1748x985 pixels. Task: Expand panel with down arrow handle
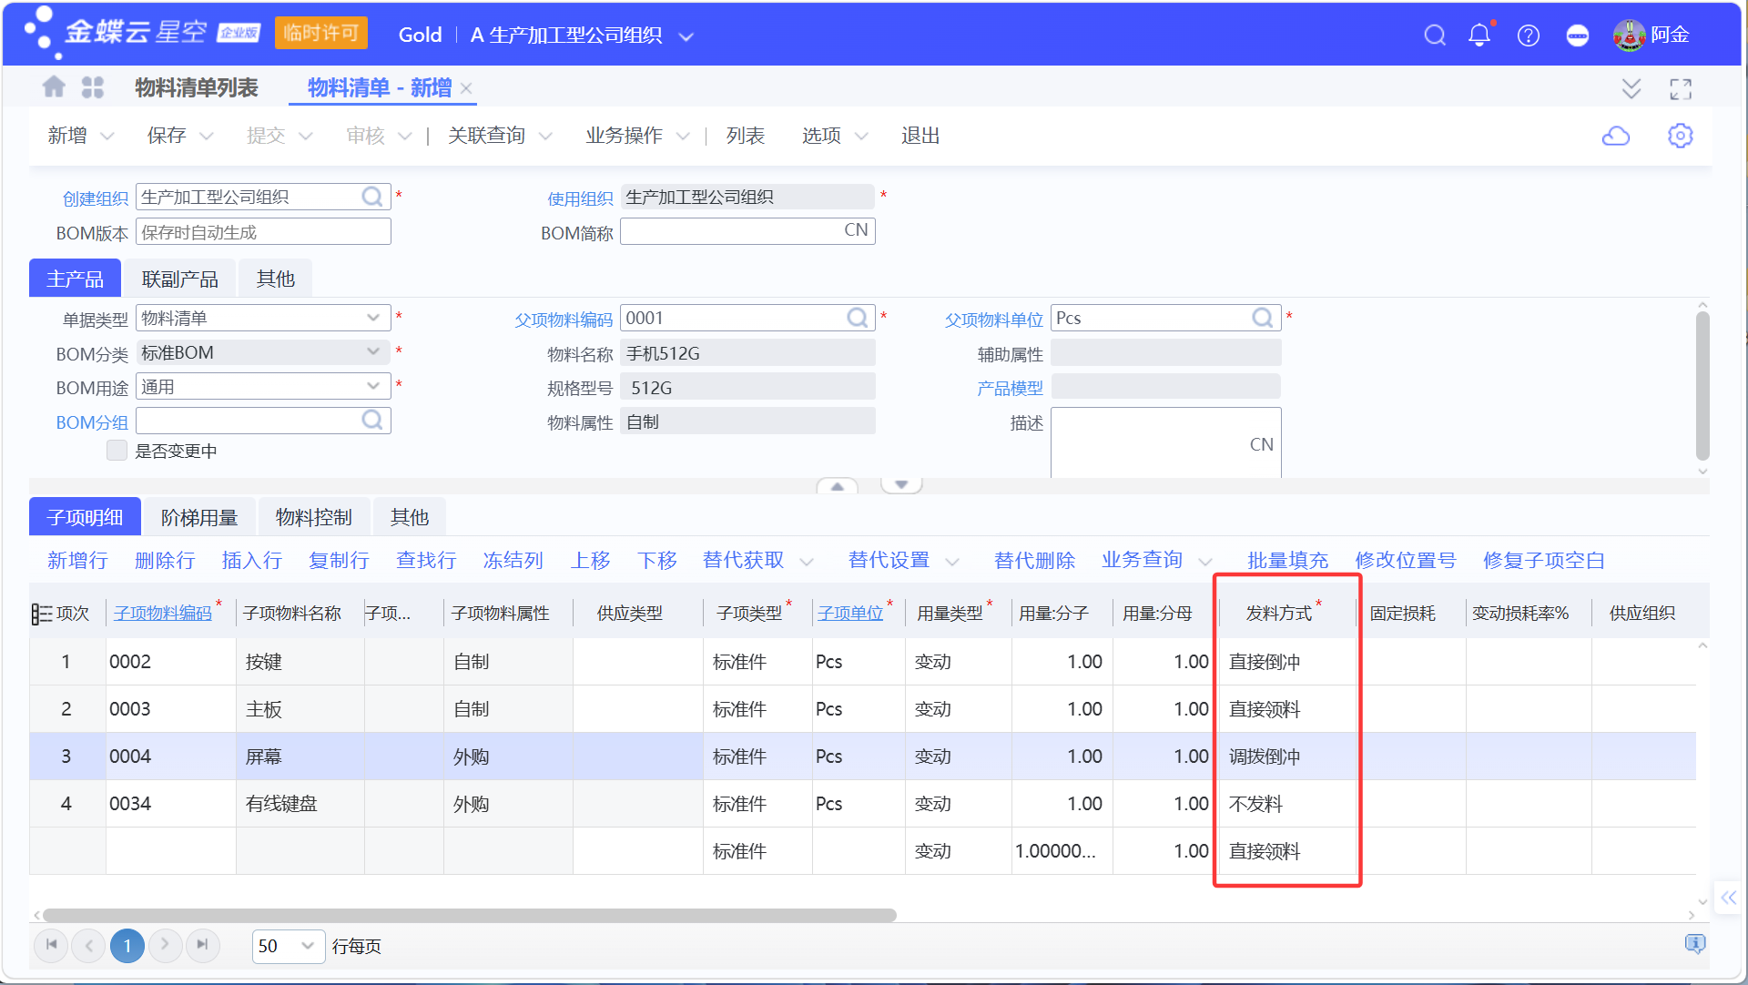coord(901,485)
